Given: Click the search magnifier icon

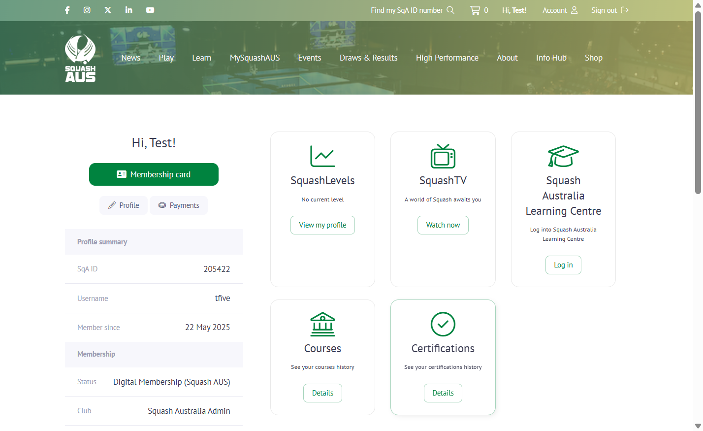Looking at the screenshot, I should coord(450,10).
